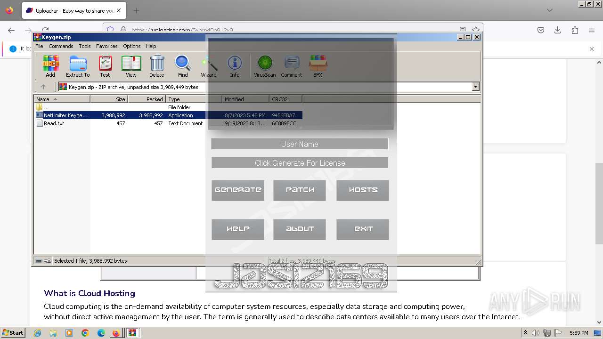The image size is (603, 339).
Task: Click the 'Click Generate For License' field
Action: pos(300,163)
